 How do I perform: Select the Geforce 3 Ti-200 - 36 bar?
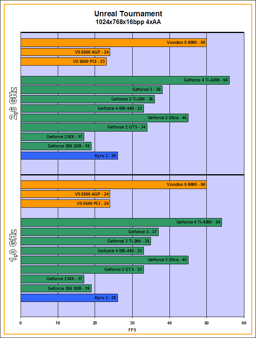tap(87, 99)
